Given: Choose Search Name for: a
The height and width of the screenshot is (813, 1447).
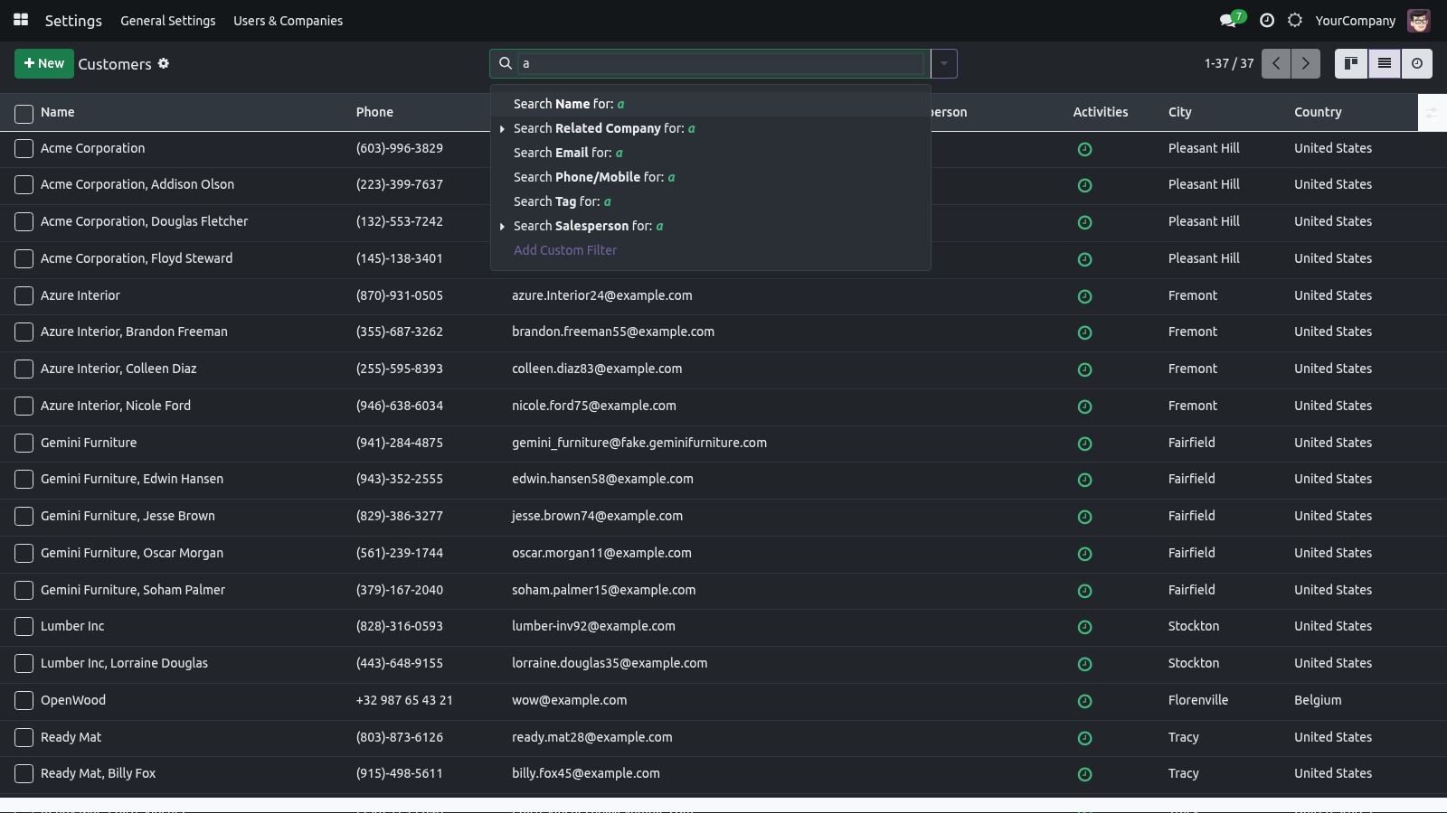Looking at the screenshot, I should point(711,104).
